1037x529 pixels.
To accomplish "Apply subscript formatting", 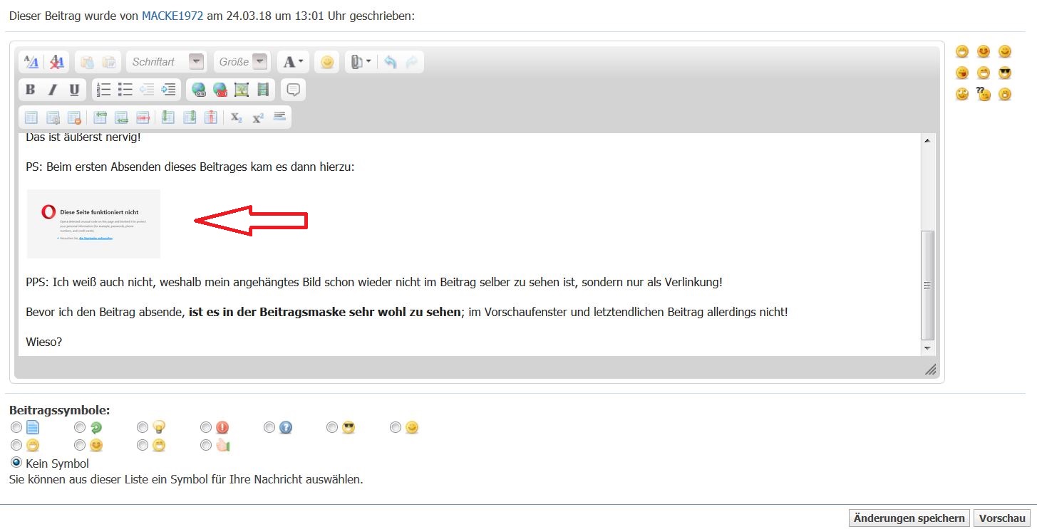I will pyautogui.click(x=237, y=117).
